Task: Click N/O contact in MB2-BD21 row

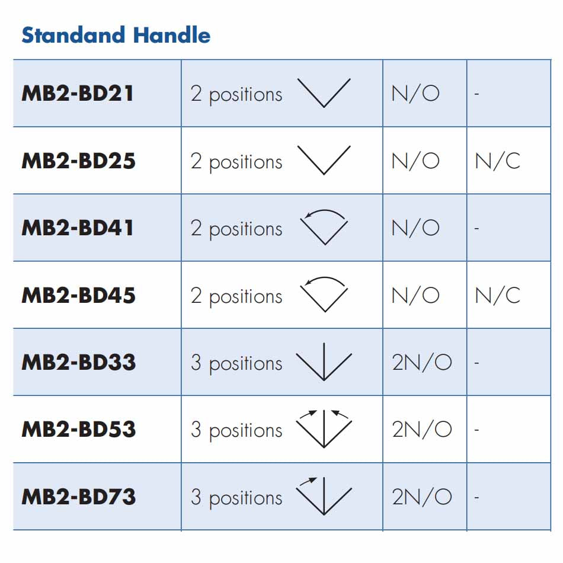Action: click(415, 94)
